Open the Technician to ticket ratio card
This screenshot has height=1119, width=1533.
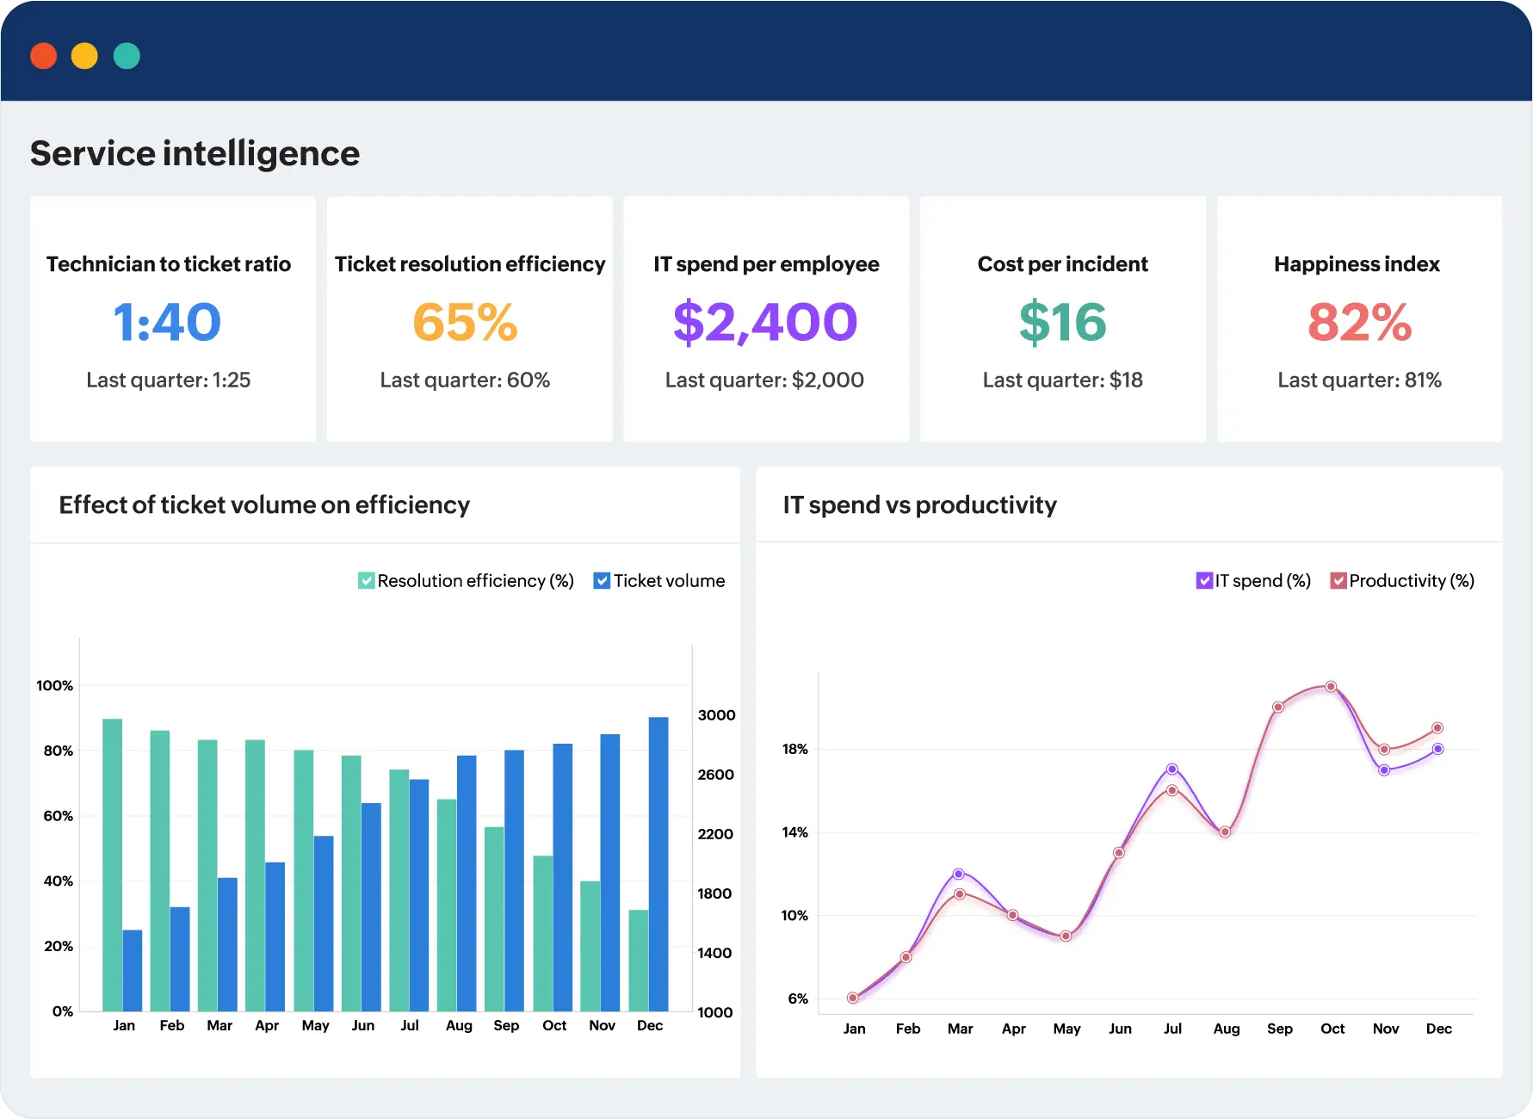point(172,319)
